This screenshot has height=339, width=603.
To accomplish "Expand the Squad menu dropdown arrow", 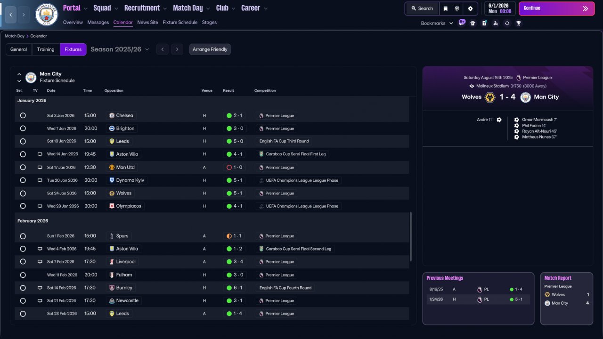I will click(x=116, y=8).
